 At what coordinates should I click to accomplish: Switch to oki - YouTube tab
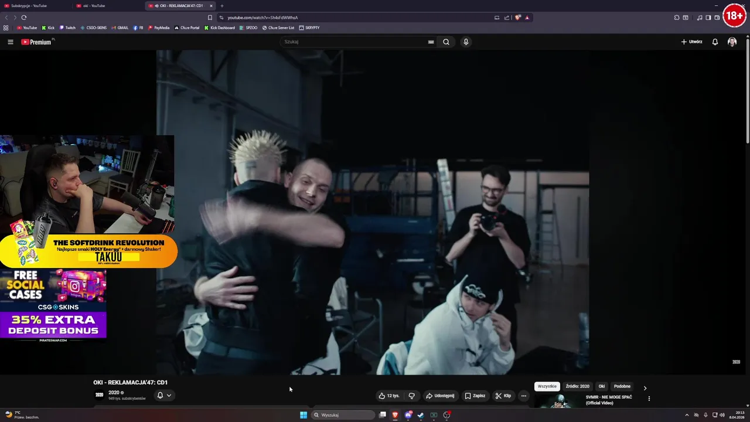click(x=108, y=6)
